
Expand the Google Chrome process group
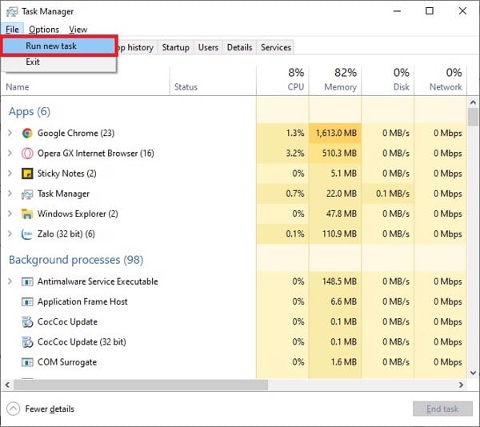10,133
